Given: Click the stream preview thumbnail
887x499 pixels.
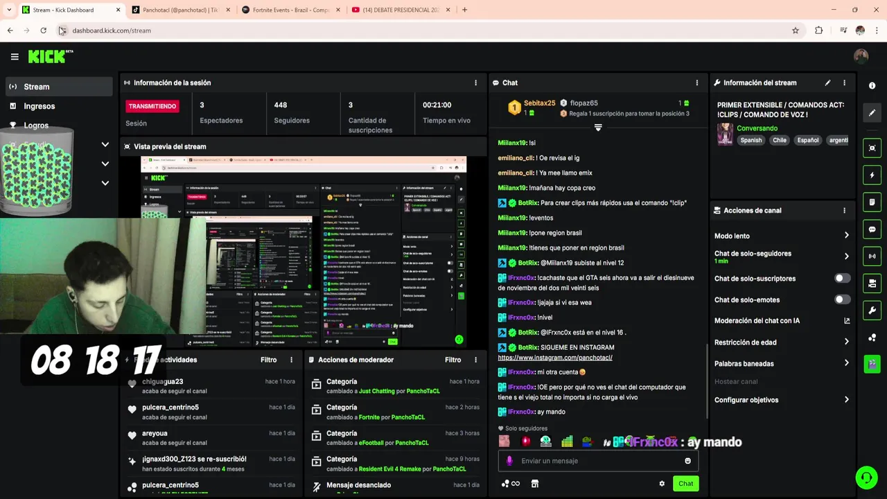Looking at the screenshot, I should [304, 252].
